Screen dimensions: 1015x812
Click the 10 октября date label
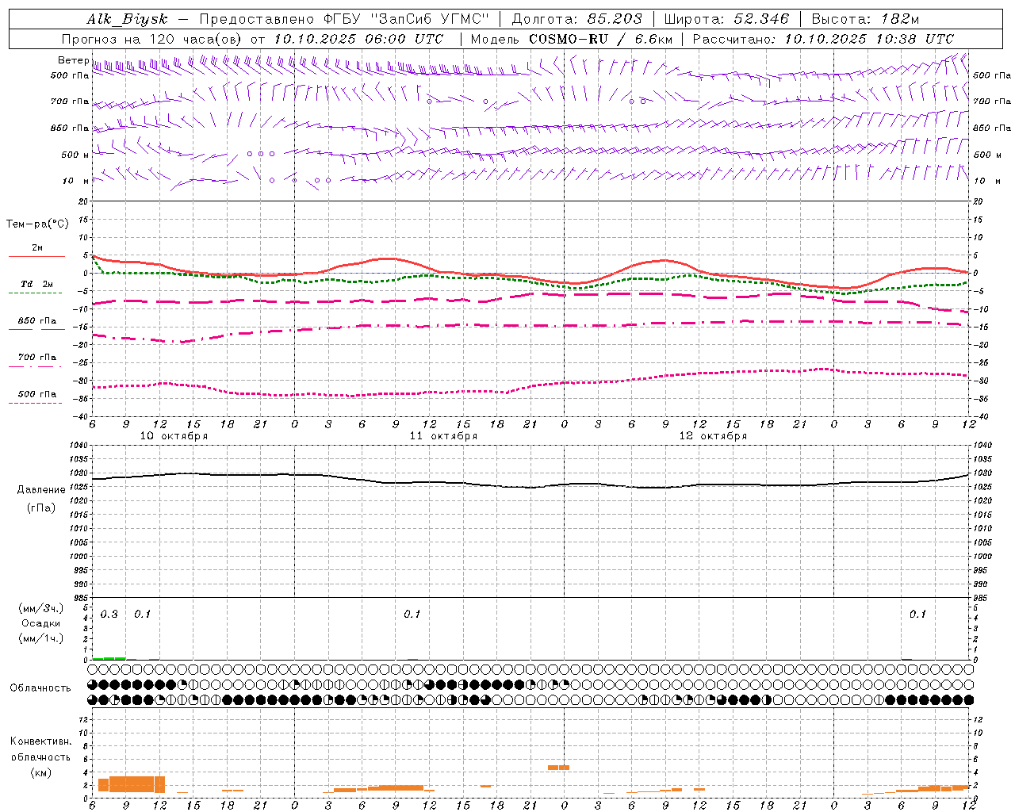(x=174, y=436)
